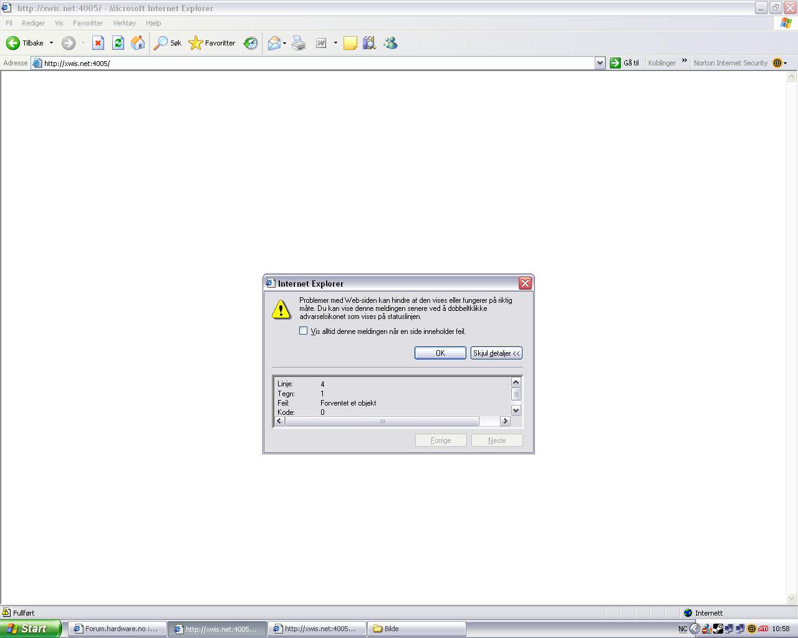Click 'Forventet et objekt' error text

pos(348,403)
